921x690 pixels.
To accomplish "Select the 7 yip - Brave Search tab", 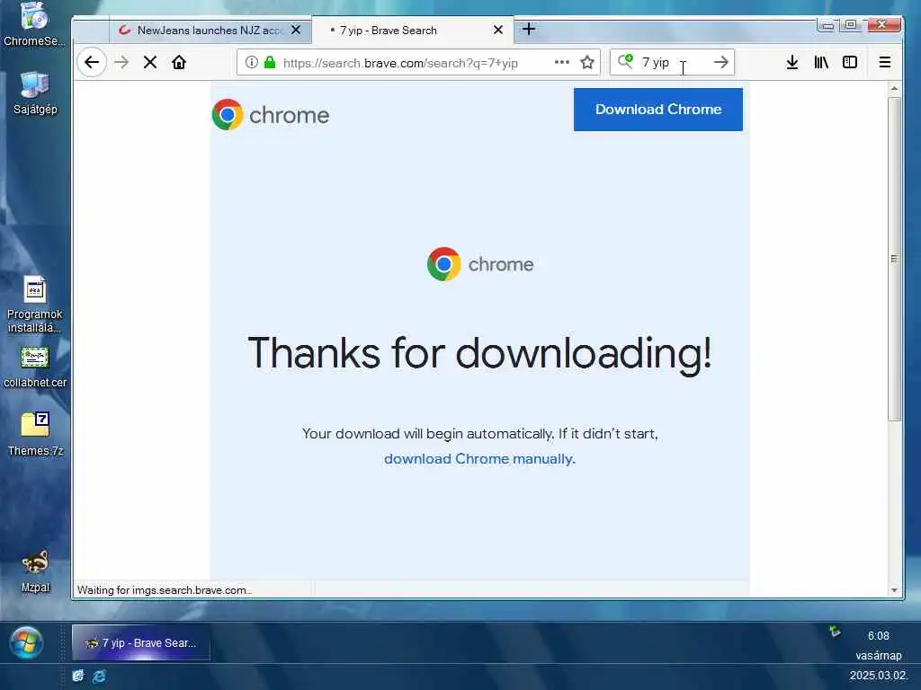I will click(x=412, y=30).
